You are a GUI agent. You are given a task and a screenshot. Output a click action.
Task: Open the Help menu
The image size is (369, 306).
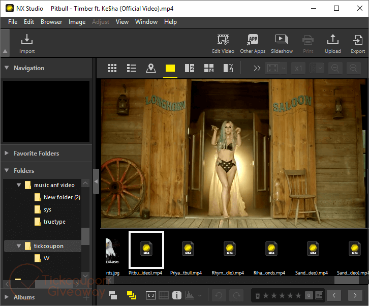tap(170, 22)
